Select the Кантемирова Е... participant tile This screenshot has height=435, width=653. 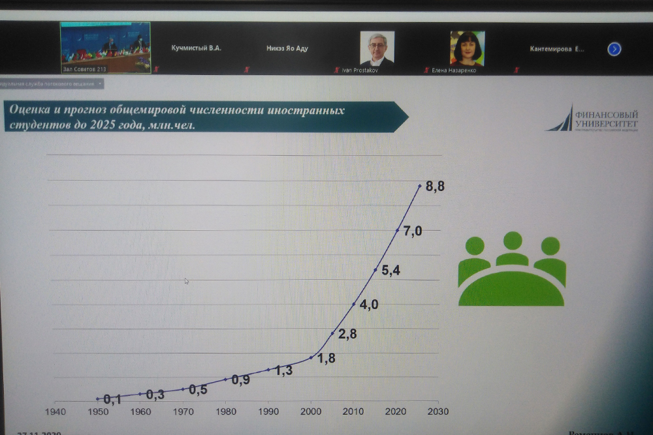click(557, 49)
